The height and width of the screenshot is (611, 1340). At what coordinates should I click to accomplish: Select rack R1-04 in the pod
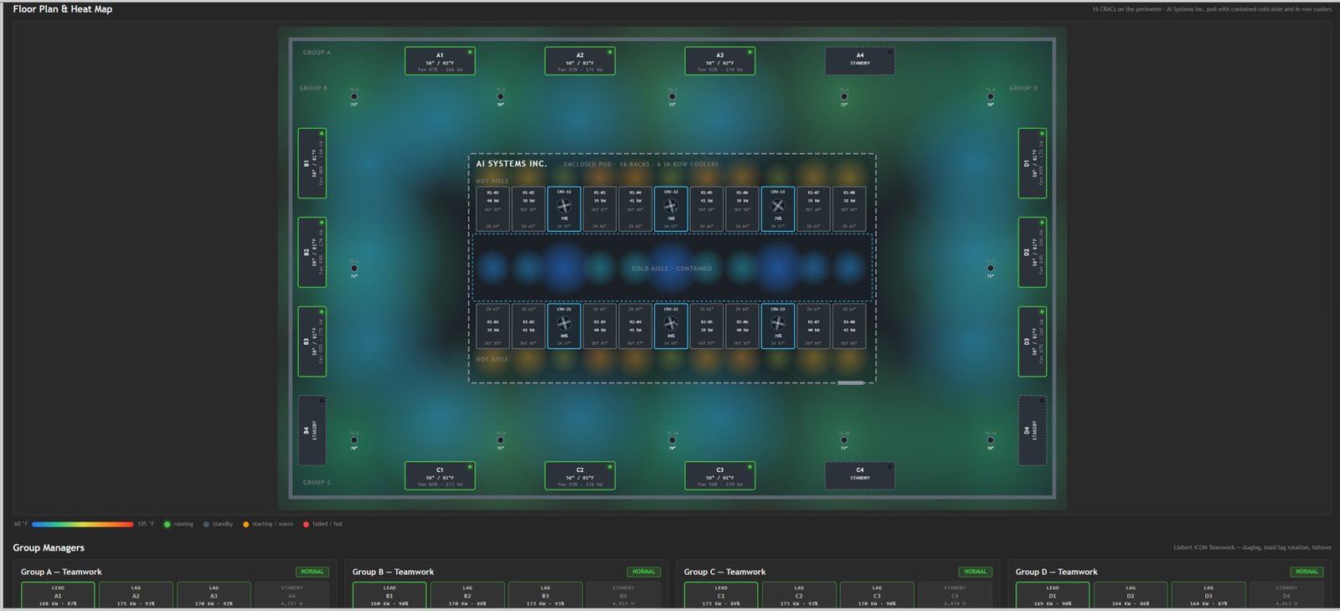pos(636,208)
